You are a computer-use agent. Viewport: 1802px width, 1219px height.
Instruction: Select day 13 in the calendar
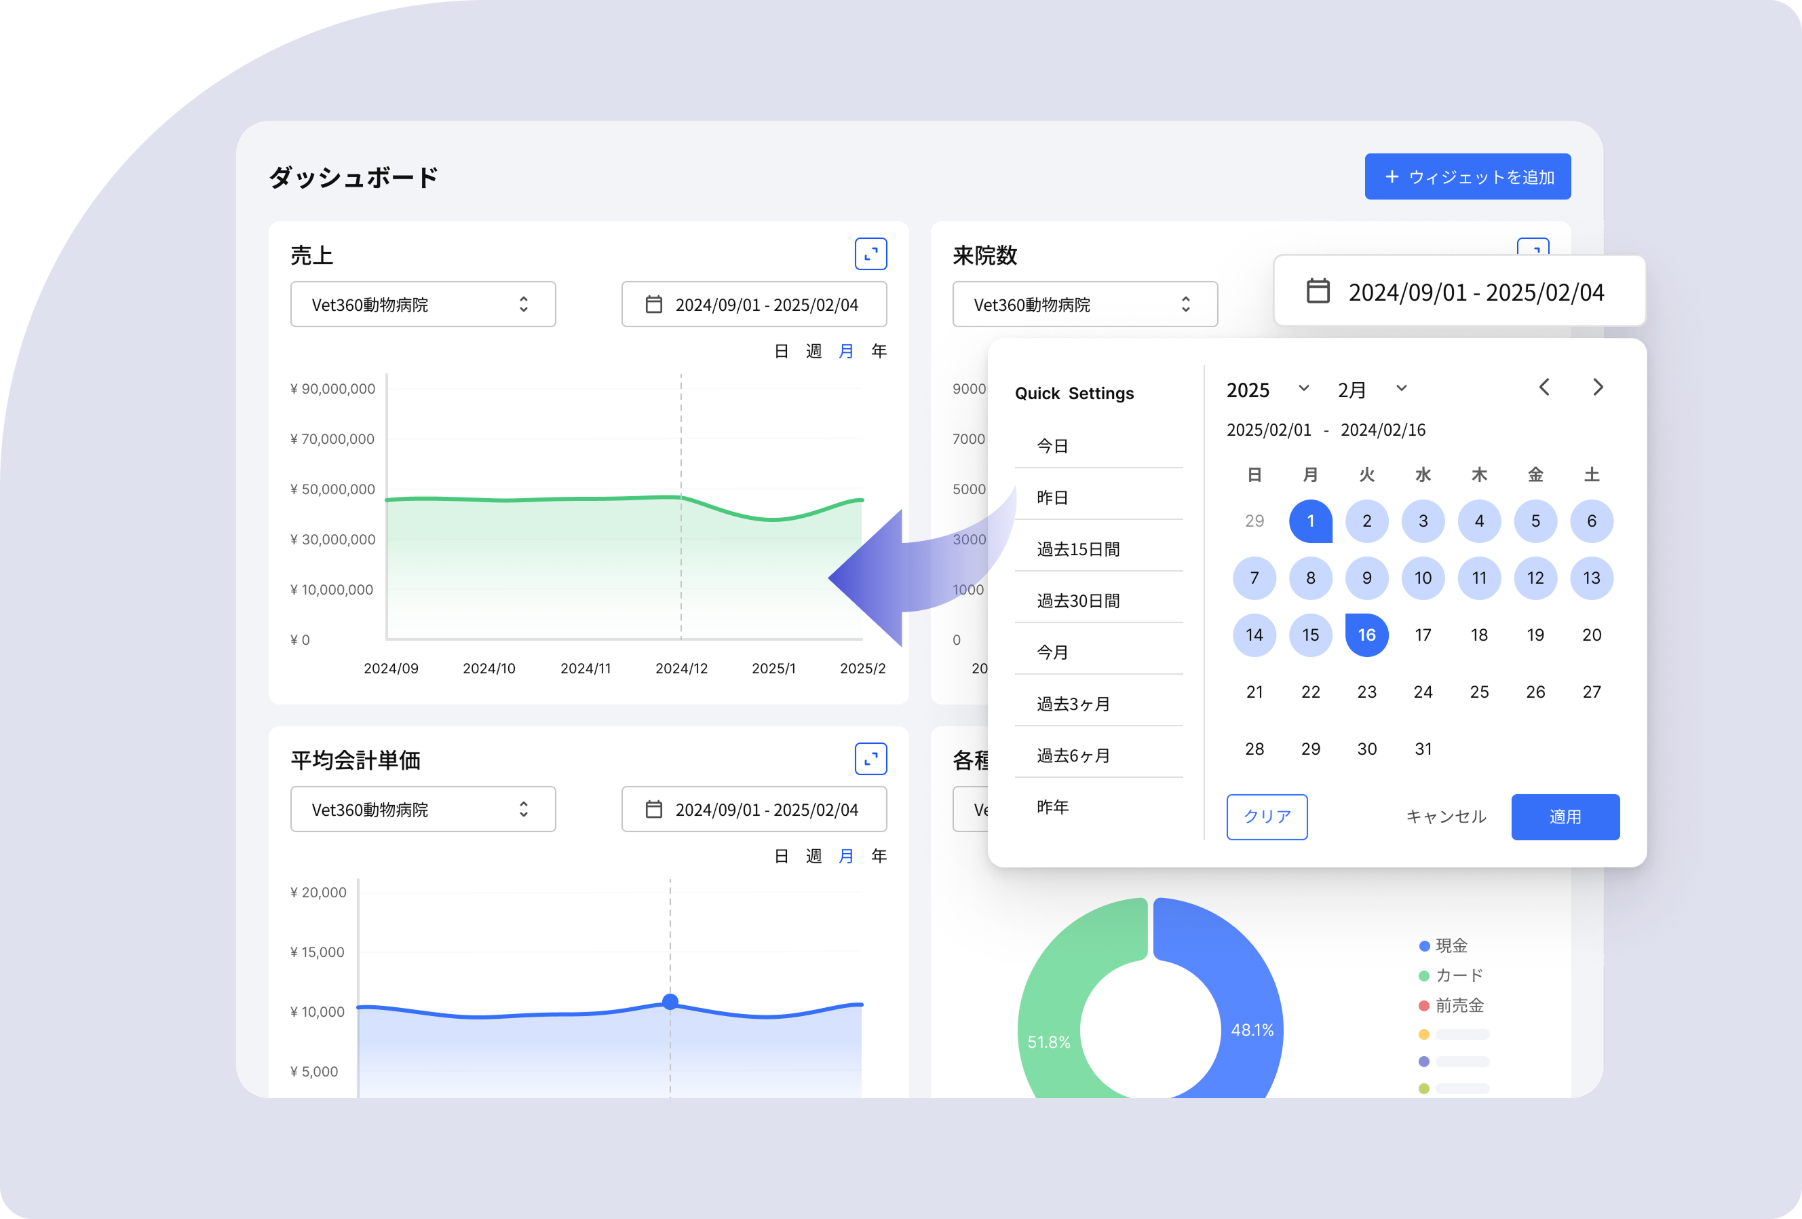pos(1591,578)
